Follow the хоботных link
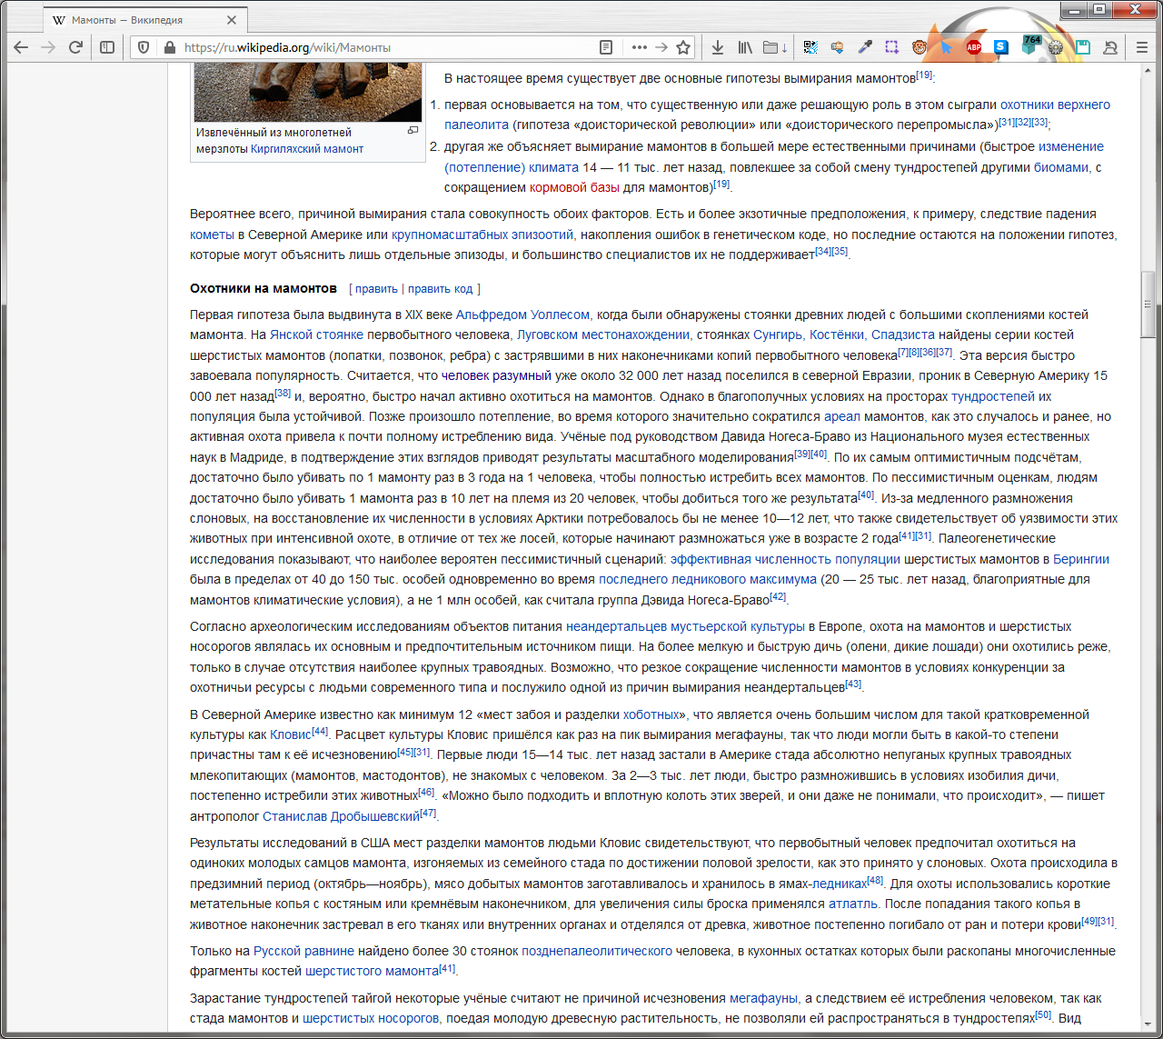The image size is (1163, 1039). click(x=651, y=714)
